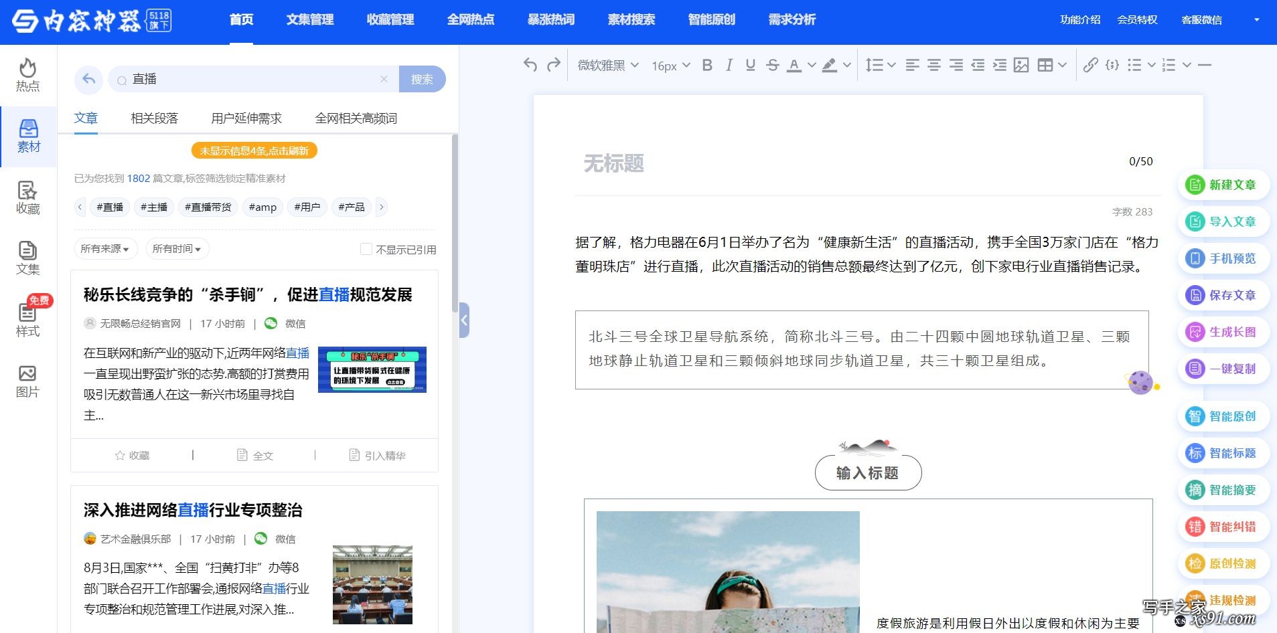
Task: Align text right
Action: (x=956, y=65)
